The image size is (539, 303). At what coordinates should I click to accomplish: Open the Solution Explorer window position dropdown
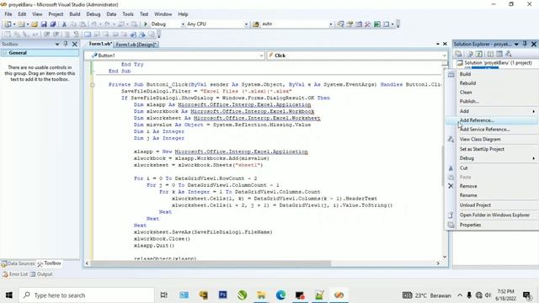[x=516, y=44]
